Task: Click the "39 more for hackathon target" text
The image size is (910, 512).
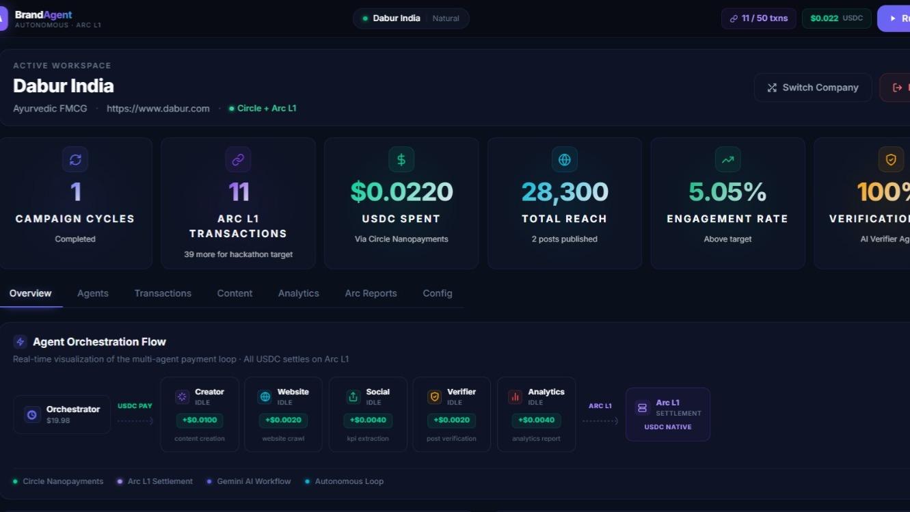Action: tap(238, 254)
